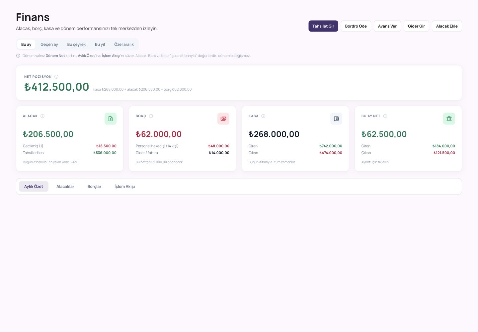Select the Bu yıl period filter
Image resolution: width=478 pixels, height=332 pixels.
point(100,44)
